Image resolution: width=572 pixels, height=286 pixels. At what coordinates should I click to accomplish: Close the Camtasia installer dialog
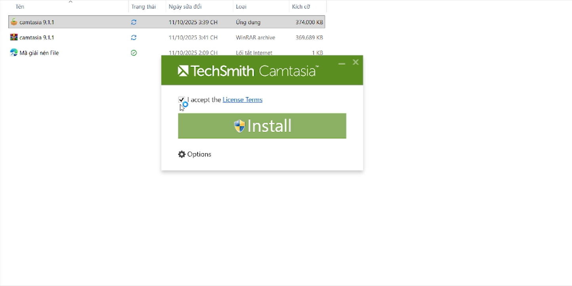[355, 62]
